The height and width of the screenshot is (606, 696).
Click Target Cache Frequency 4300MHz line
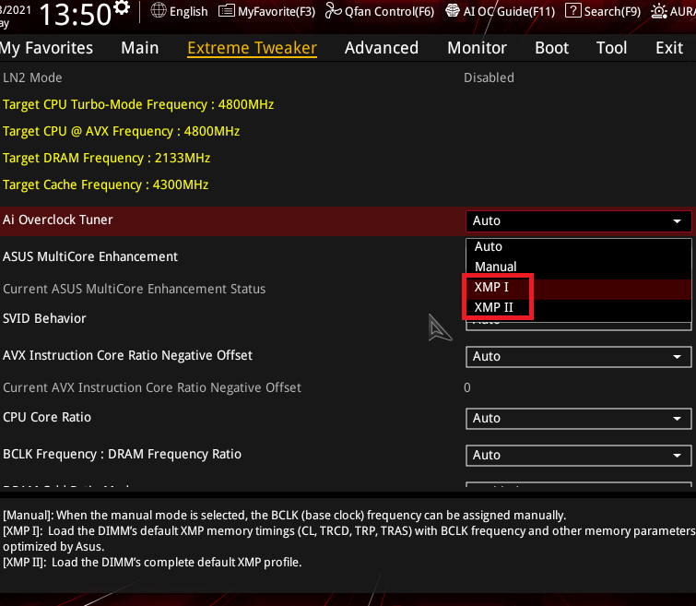[106, 184]
